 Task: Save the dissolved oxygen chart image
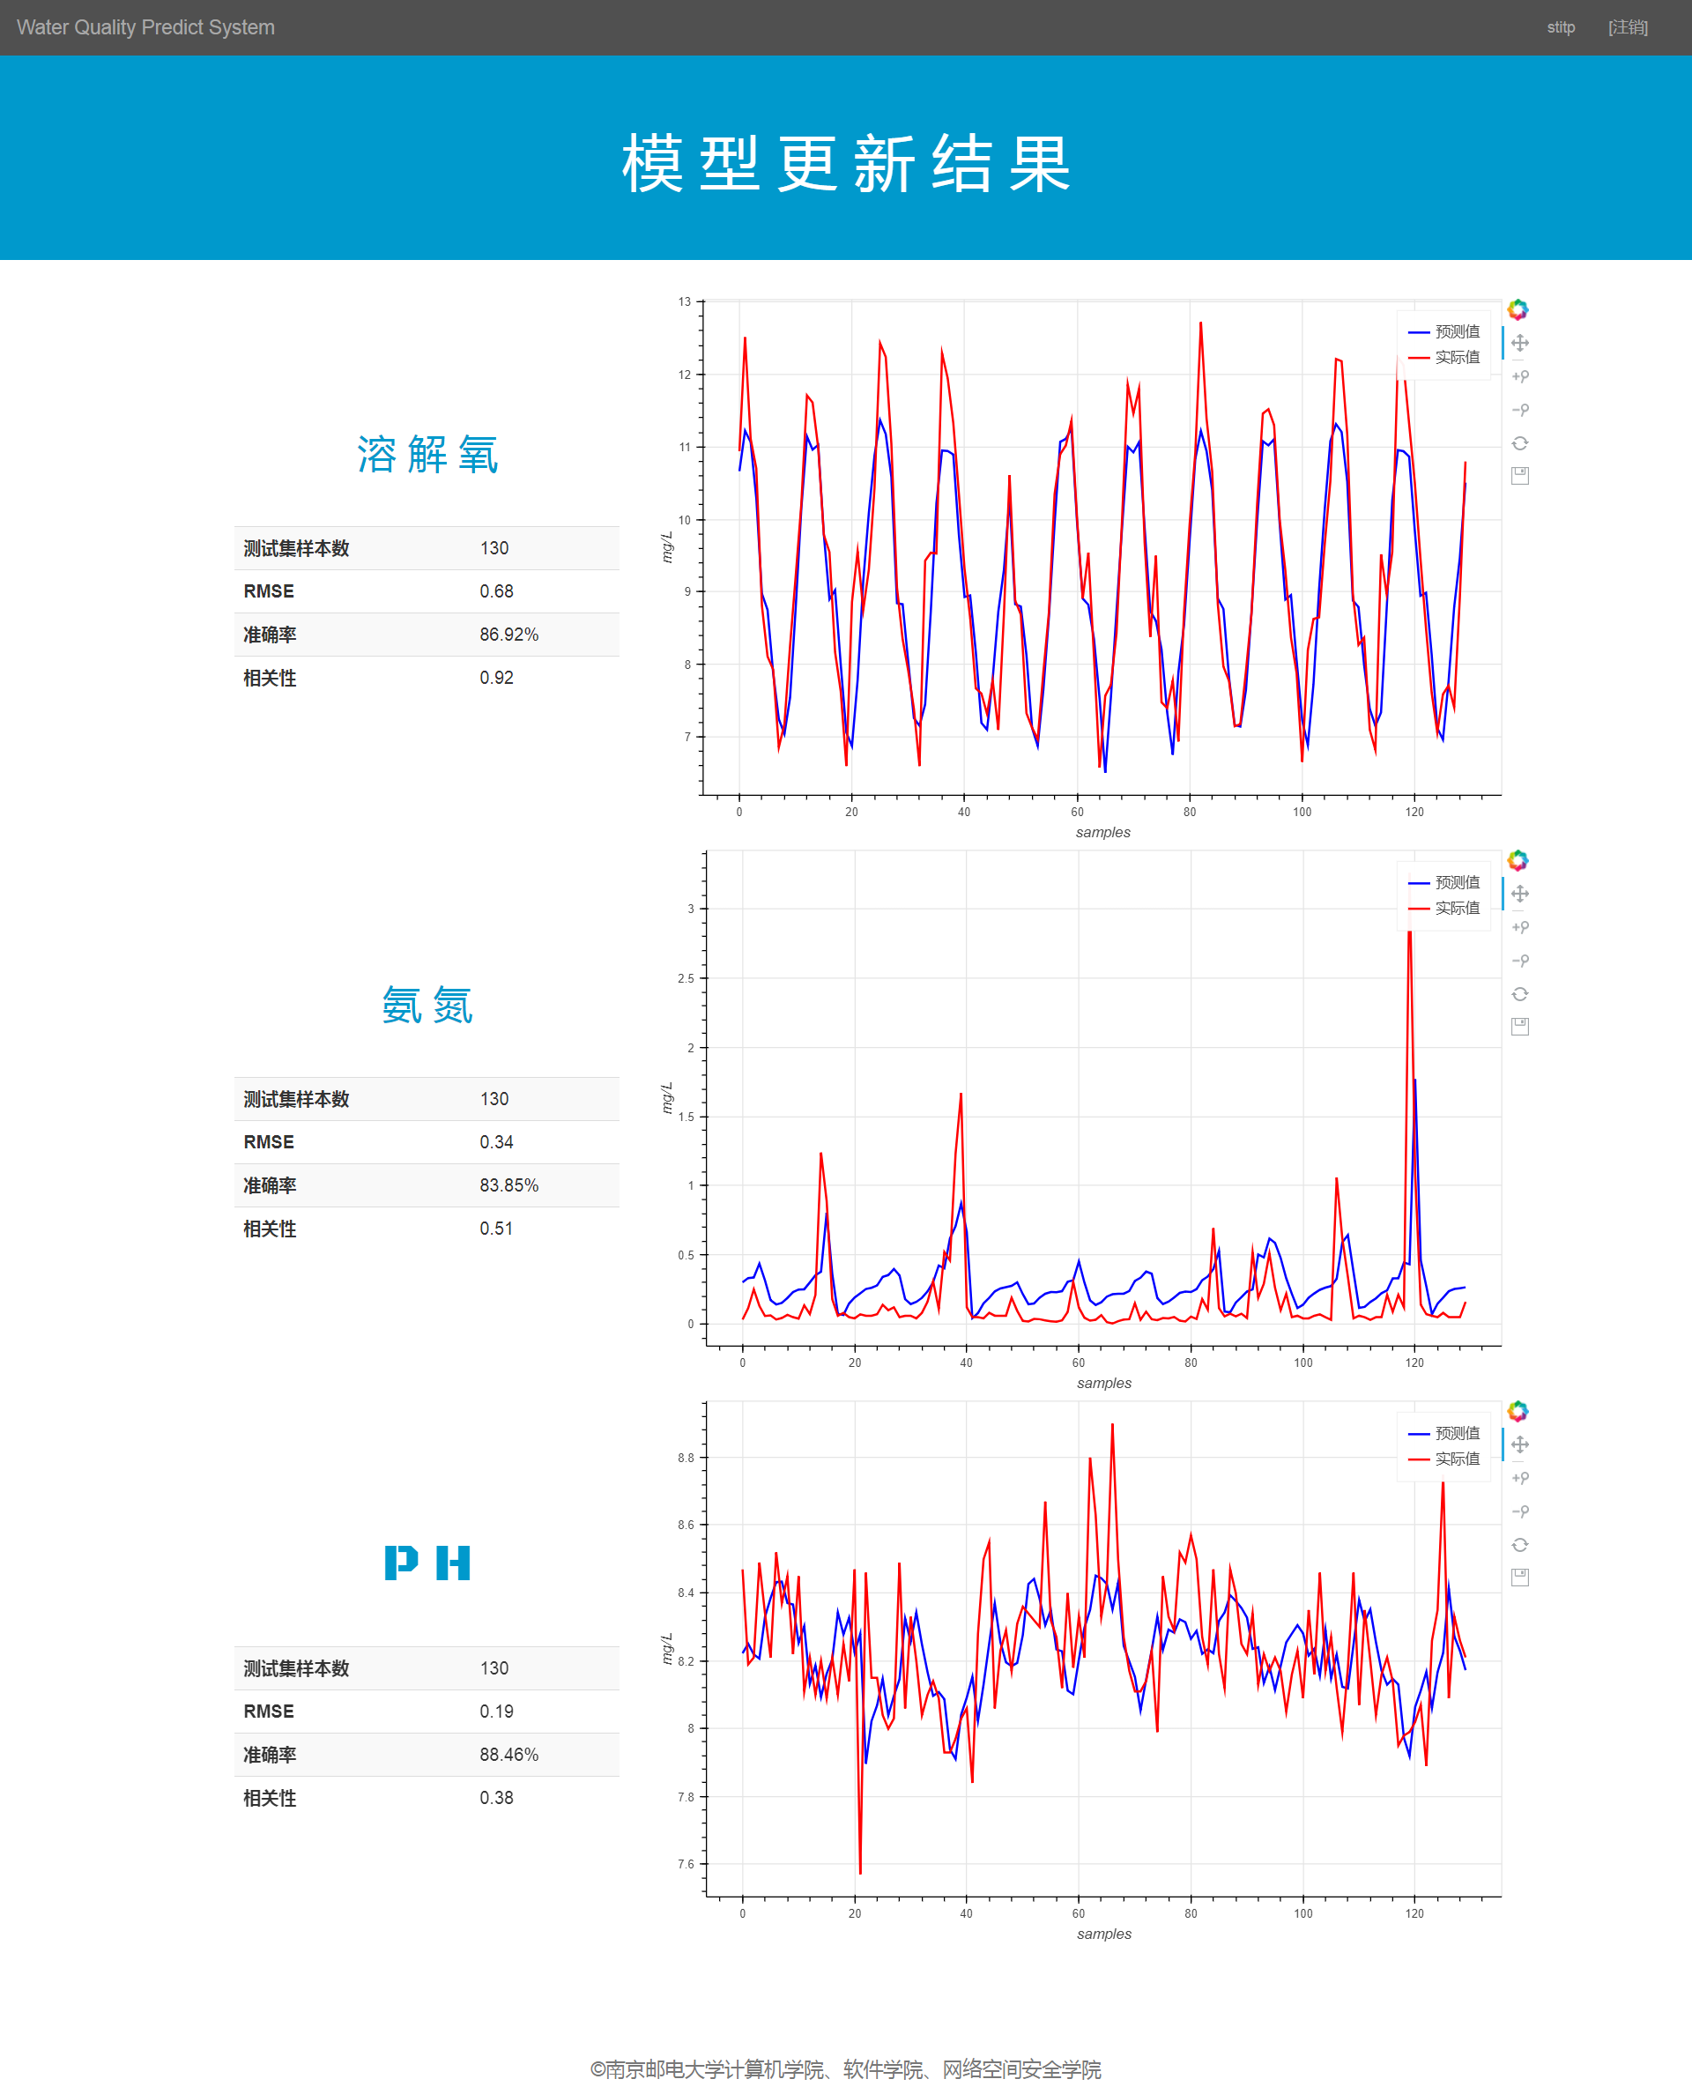(1519, 476)
